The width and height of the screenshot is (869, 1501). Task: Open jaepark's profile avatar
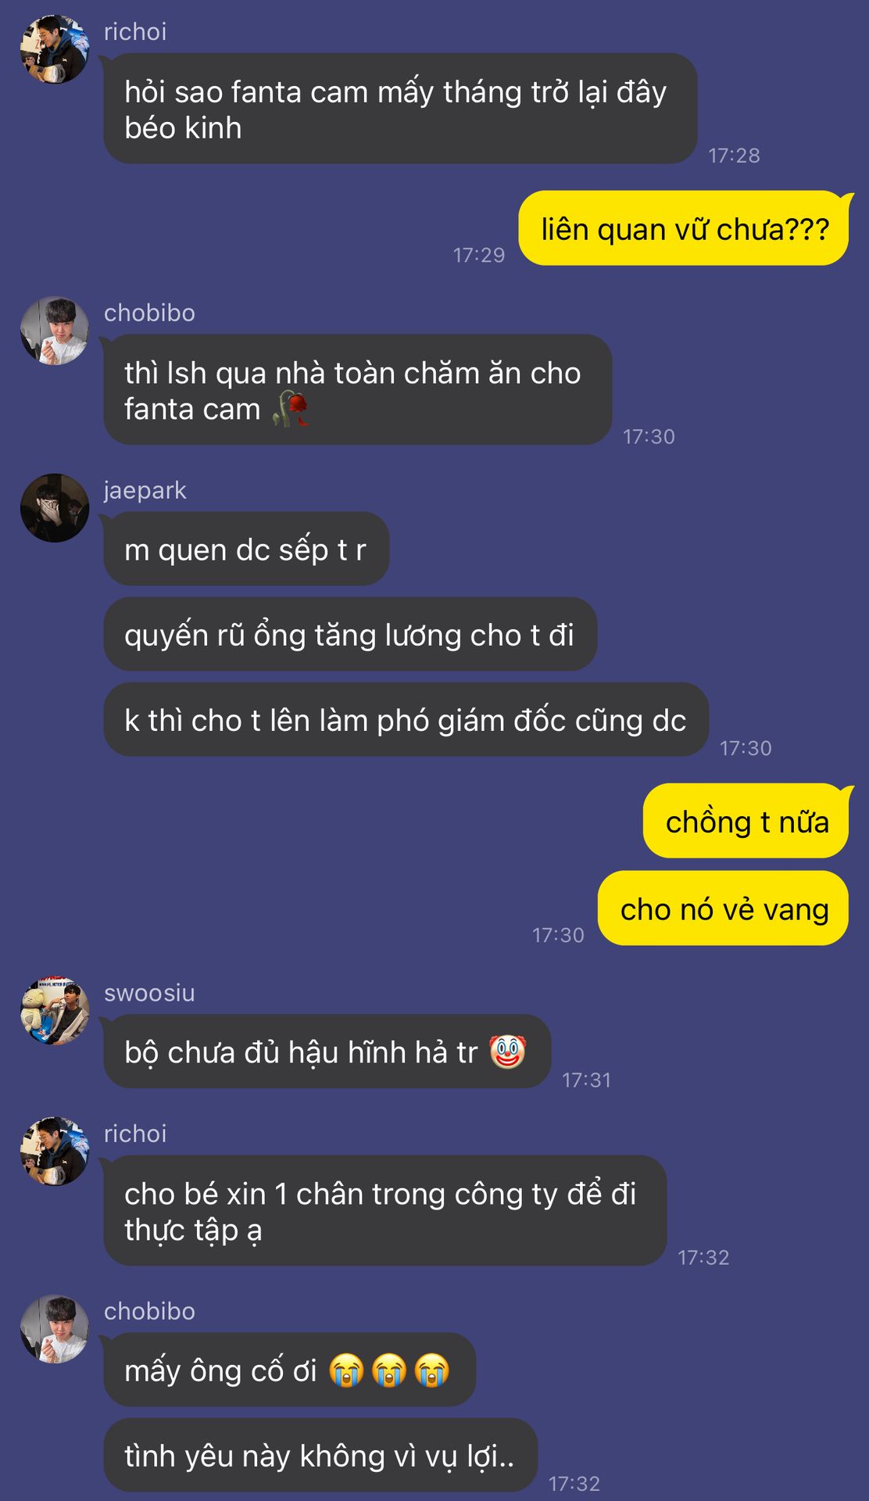pyautogui.click(x=54, y=508)
